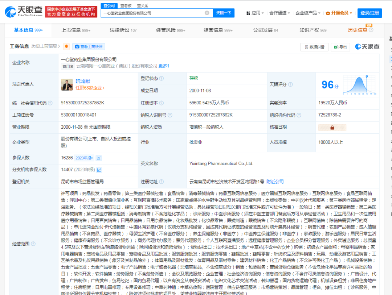
Task: Open the 法律诉讼 tab
Action: tap(123, 30)
